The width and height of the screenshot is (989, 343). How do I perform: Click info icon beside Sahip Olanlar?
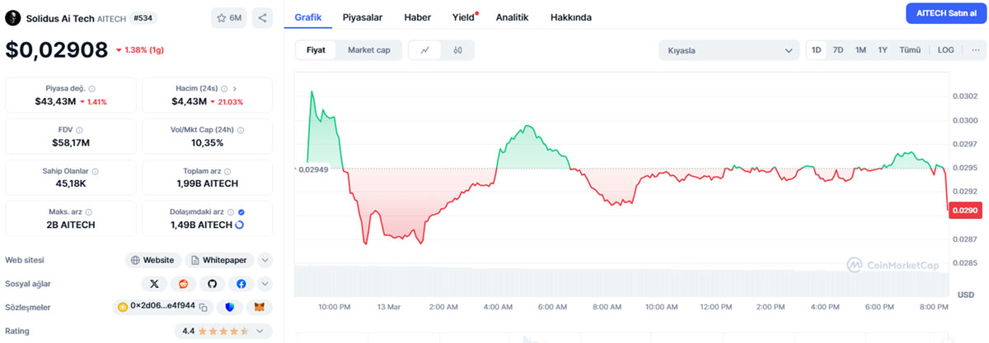(96, 171)
